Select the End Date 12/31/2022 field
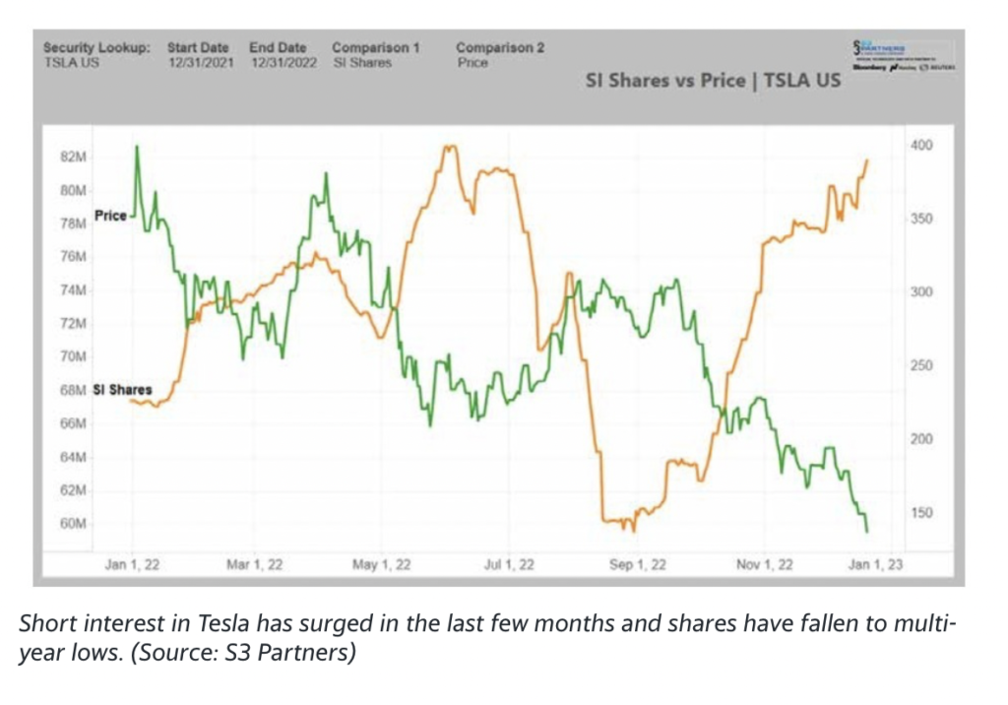This screenshot has height=705, width=1008. coord(282,62)
